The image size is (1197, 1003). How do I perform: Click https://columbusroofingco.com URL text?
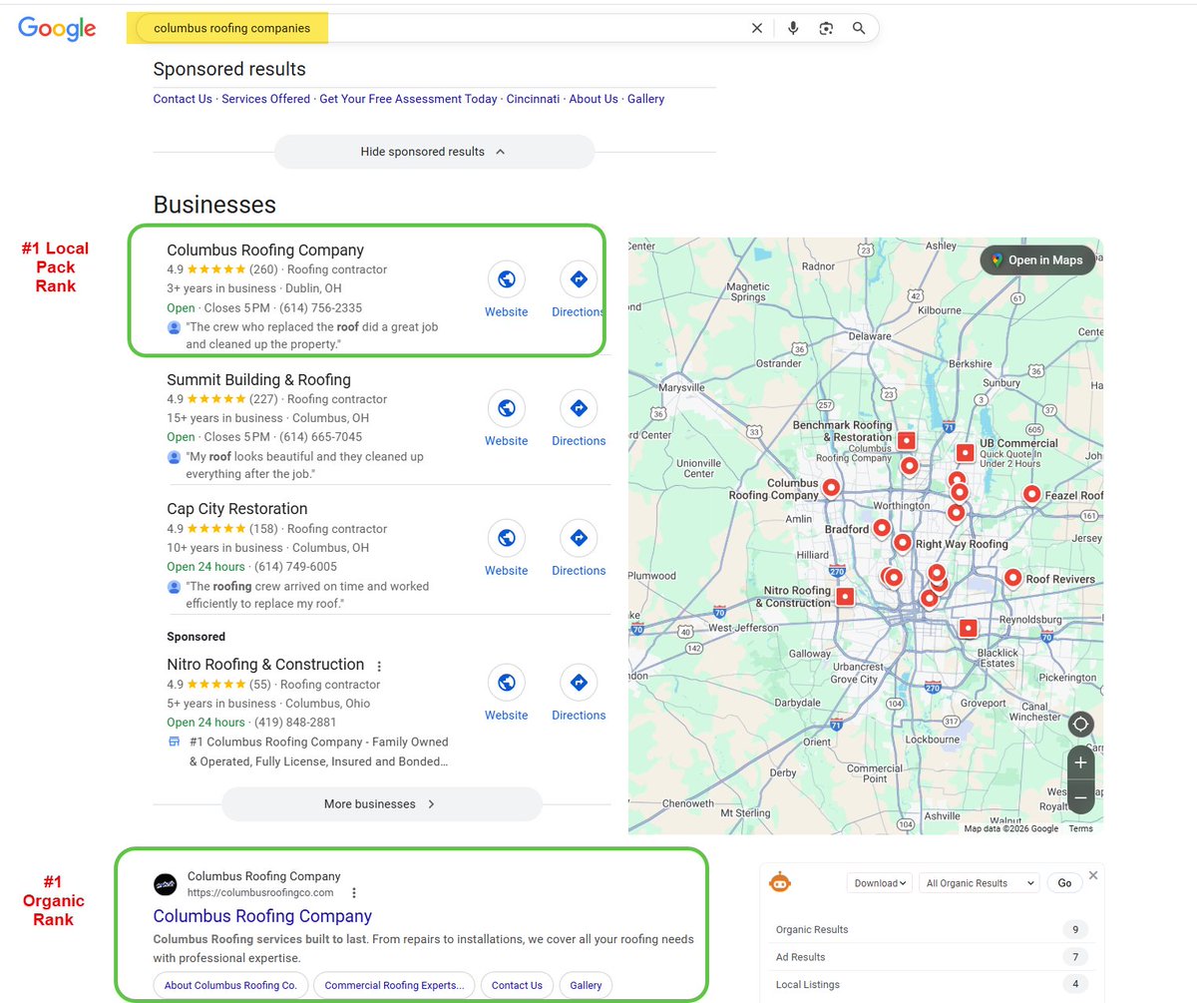[260, 893]
